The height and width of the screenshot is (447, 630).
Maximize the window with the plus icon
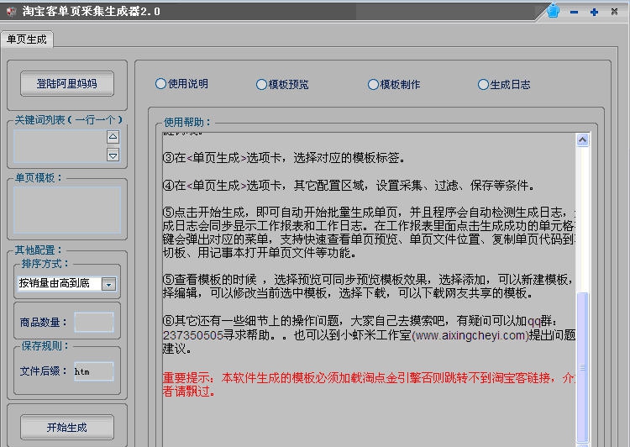point(594,12)
